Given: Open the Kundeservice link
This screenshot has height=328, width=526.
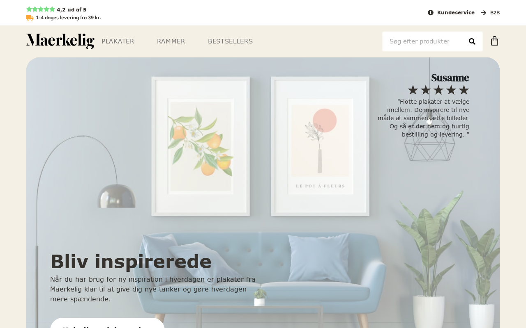Looking at the screenshot, I should click(x=456, y=13).
